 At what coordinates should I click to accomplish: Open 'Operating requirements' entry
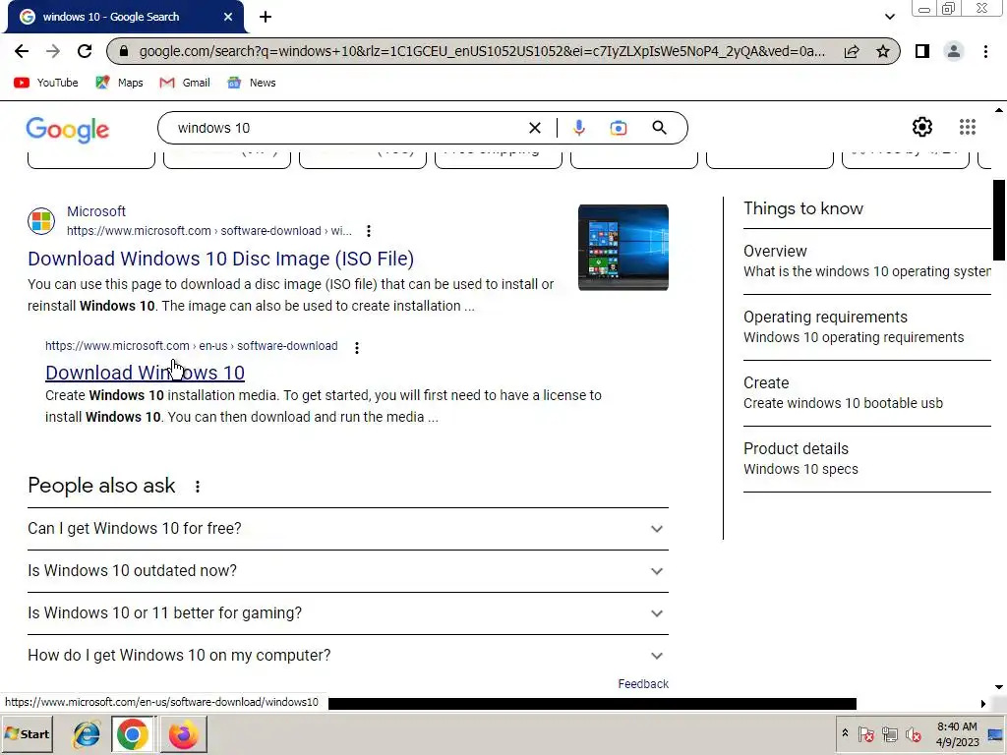pos(867,326)
